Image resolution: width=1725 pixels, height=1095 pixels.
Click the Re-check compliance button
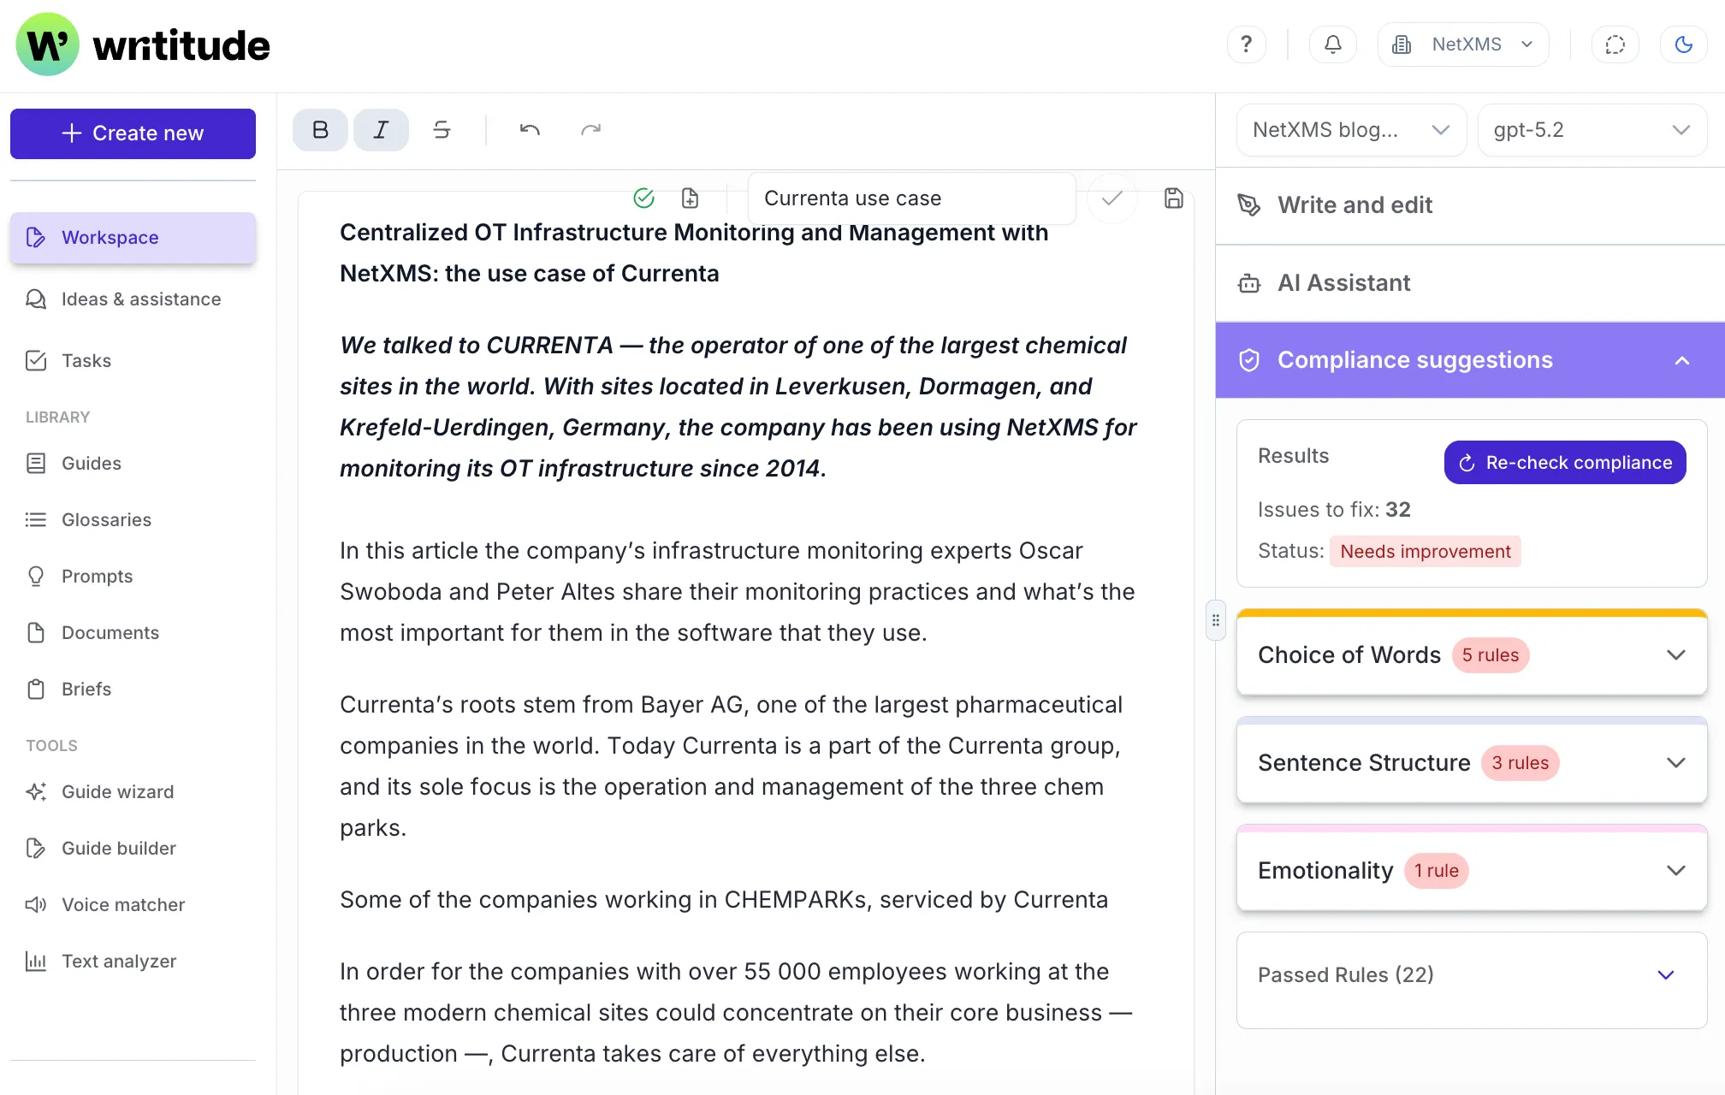(1564, 462)
